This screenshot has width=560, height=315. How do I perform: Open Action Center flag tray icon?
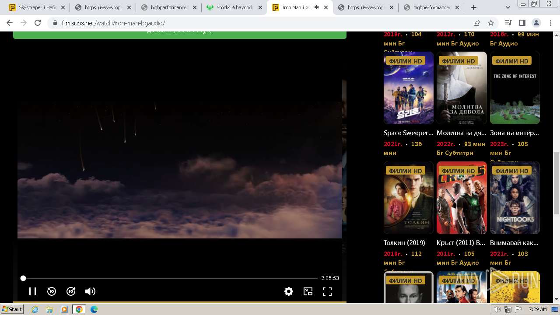tap(518, 309)
